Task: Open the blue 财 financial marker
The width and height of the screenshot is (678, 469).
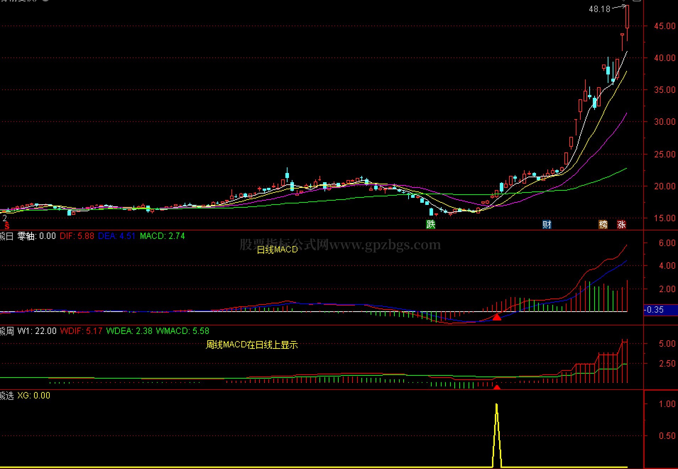Action: tap(547, 224)
